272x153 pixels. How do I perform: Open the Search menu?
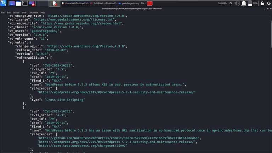(16, 12)
